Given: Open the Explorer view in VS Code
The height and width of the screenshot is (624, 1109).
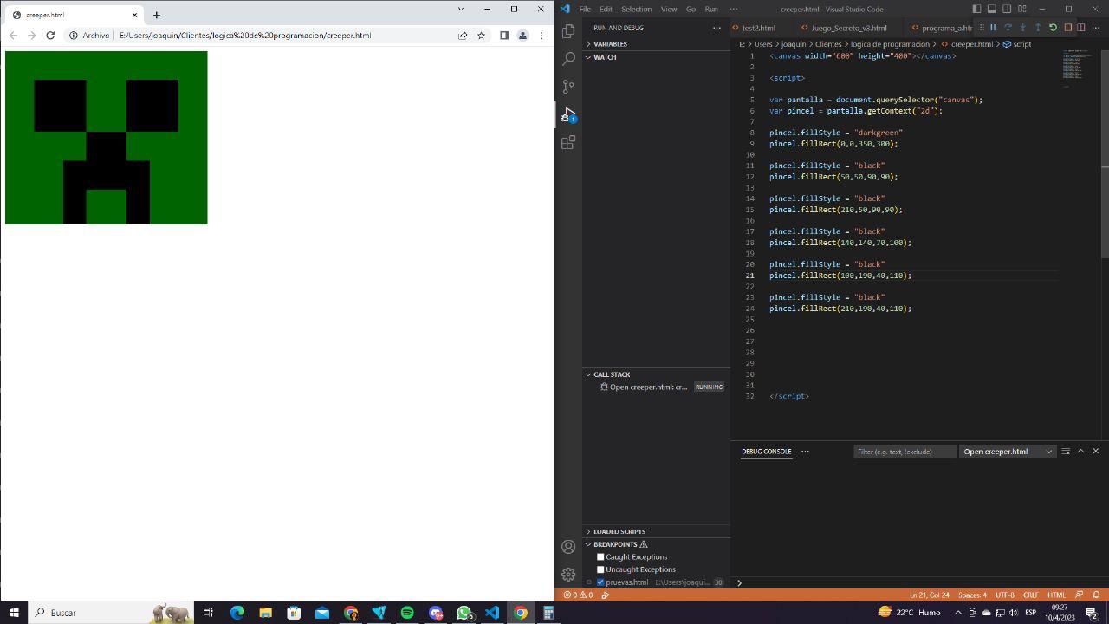Looking at the screenshot, I should 568,30.
